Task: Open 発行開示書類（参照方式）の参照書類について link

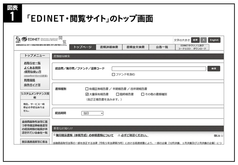Action: point(85,135)
